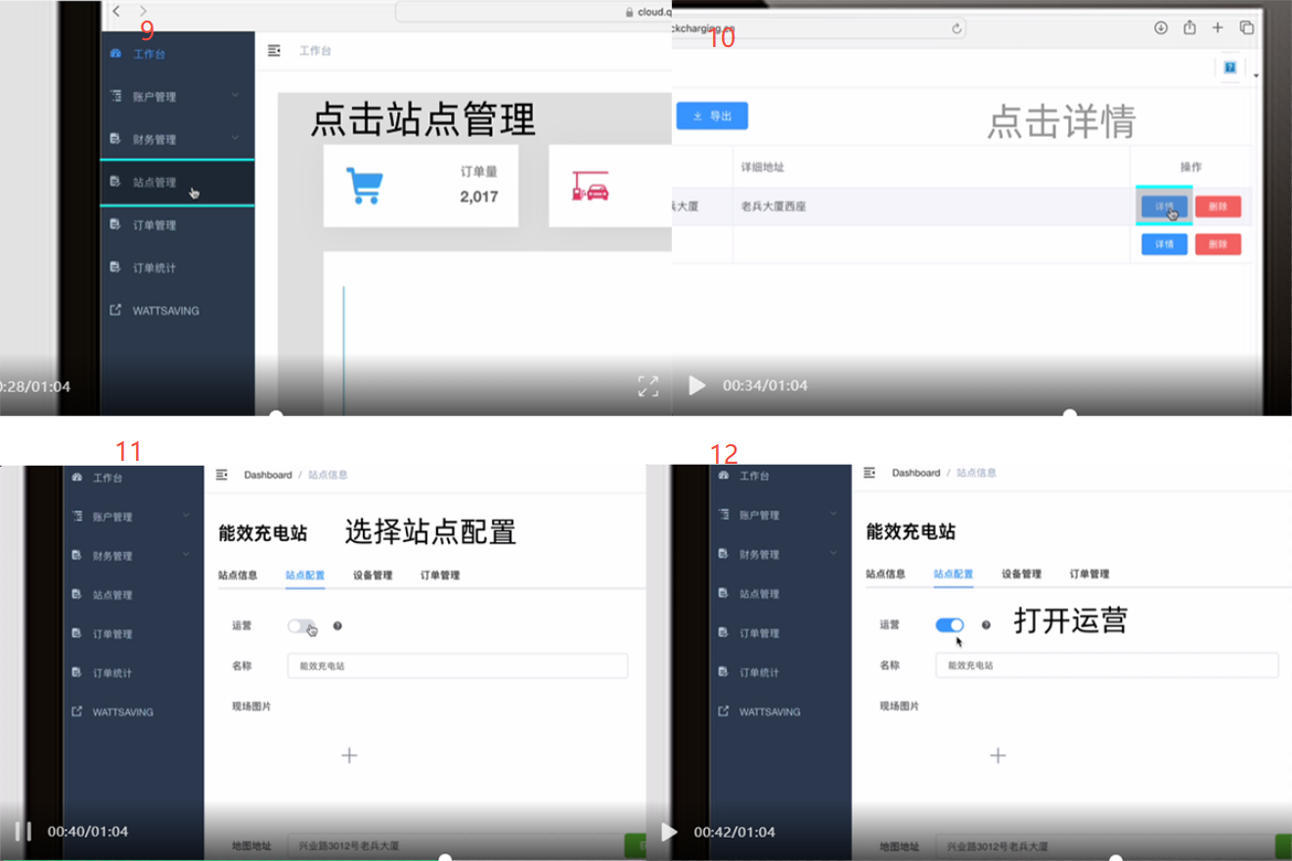
Task: Click 站点管理 icon in frame 11 sidebar
Action: pos(76,595)
